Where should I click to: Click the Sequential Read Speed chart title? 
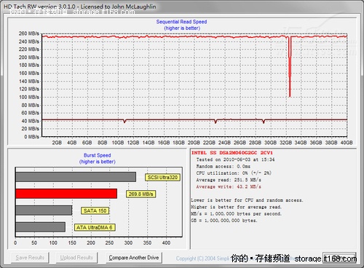pyautogui.click(x=181, y=22)
